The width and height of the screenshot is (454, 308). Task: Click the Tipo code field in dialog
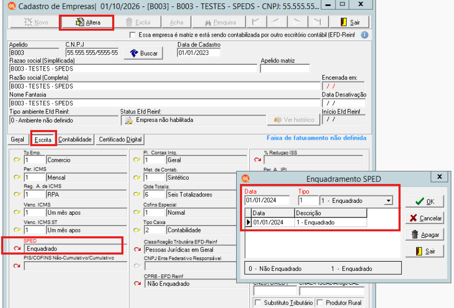(308, 200)
